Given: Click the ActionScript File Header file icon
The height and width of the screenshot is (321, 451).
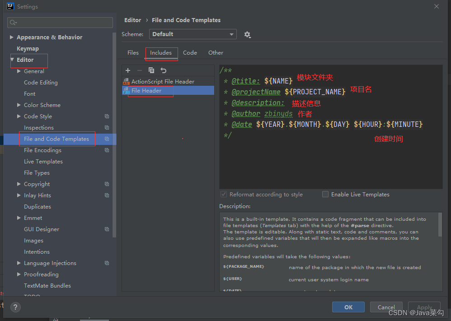Looking at the screenshot, I should pyautogui.click(x=126, y=82).
